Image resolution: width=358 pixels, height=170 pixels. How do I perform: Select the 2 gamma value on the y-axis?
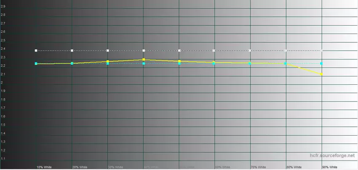pyautogui.click(x=2, y=83)
